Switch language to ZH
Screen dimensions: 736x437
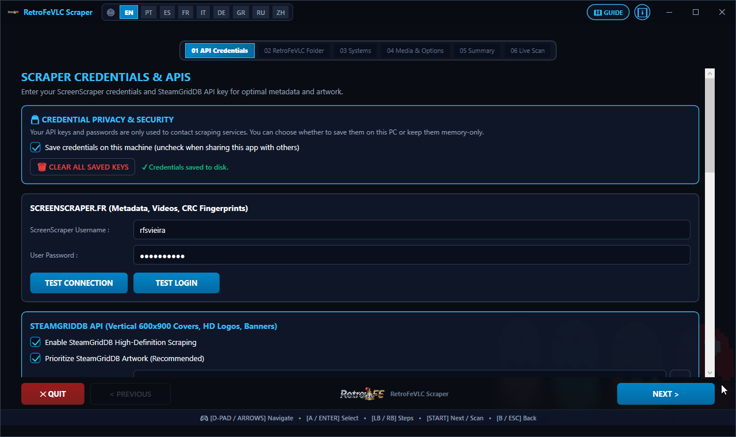coord(281,12)
